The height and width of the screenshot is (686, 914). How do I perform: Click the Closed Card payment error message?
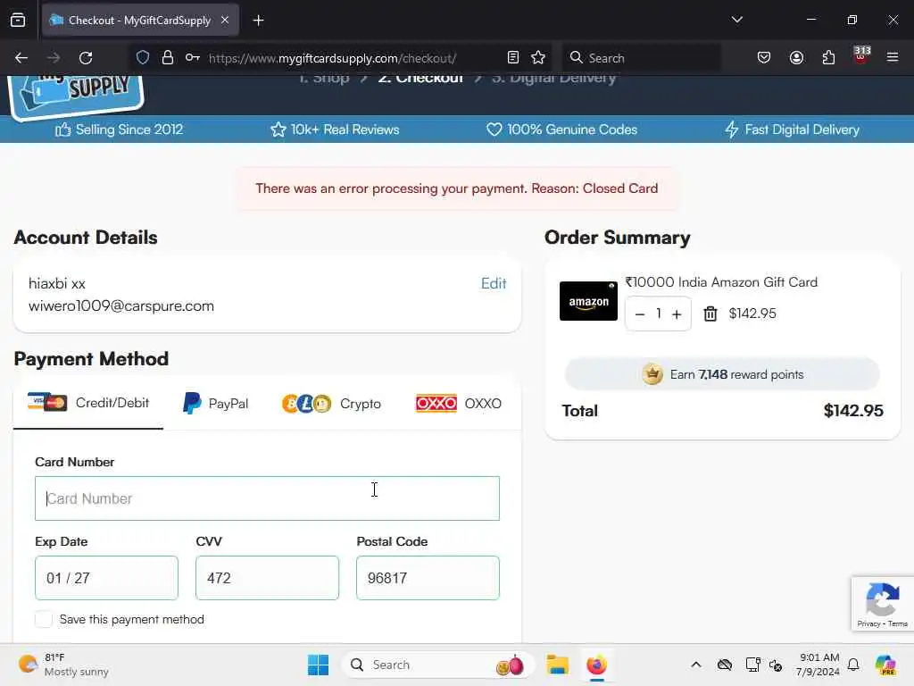tap(457, 188)
